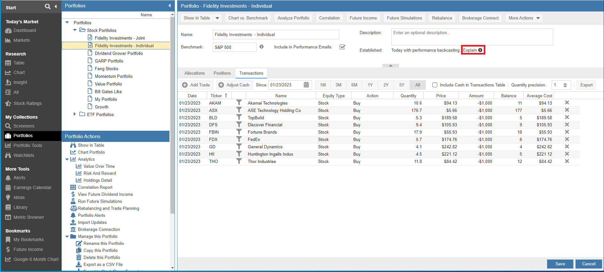604x272 pixels.
Task: Click the S&P 500 Benchmark field
Action: [234, 47]
